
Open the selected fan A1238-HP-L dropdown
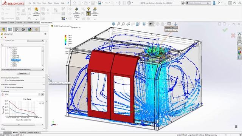[x=22, y=70]
